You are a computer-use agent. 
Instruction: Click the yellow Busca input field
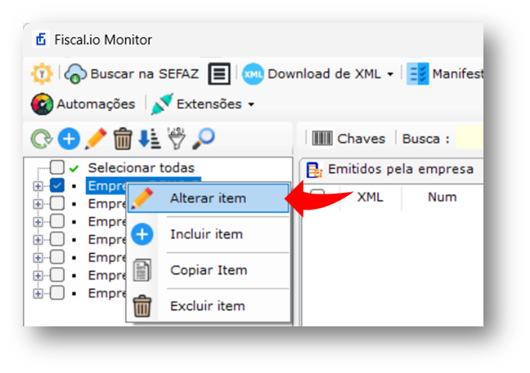pos(470,137)
